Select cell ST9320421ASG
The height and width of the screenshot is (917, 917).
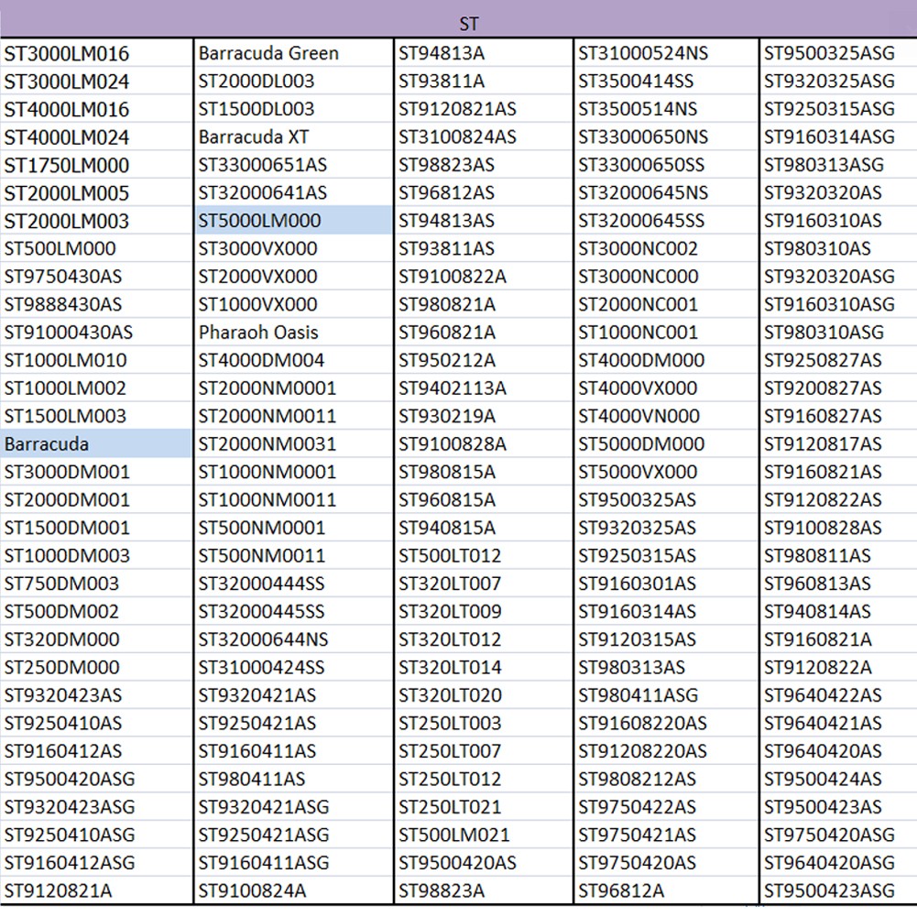tap(293, 806)
